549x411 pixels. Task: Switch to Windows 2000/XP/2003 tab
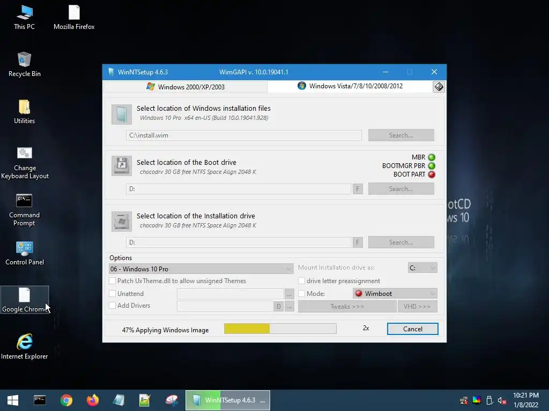(x=186, y=87)
